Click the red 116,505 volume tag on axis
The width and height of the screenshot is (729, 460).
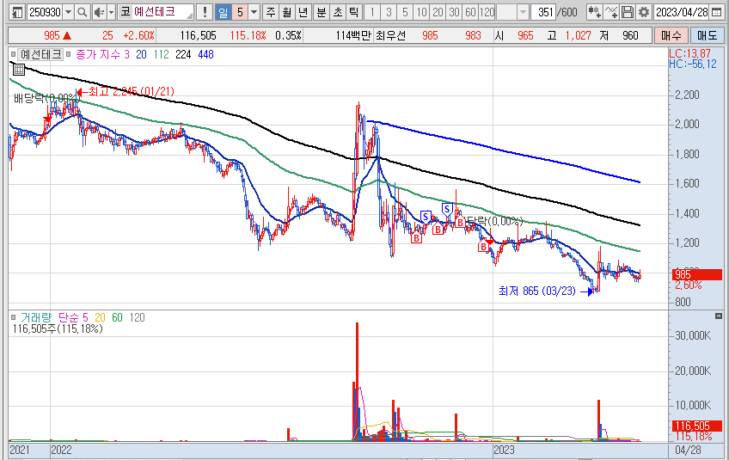pos(696,426)
